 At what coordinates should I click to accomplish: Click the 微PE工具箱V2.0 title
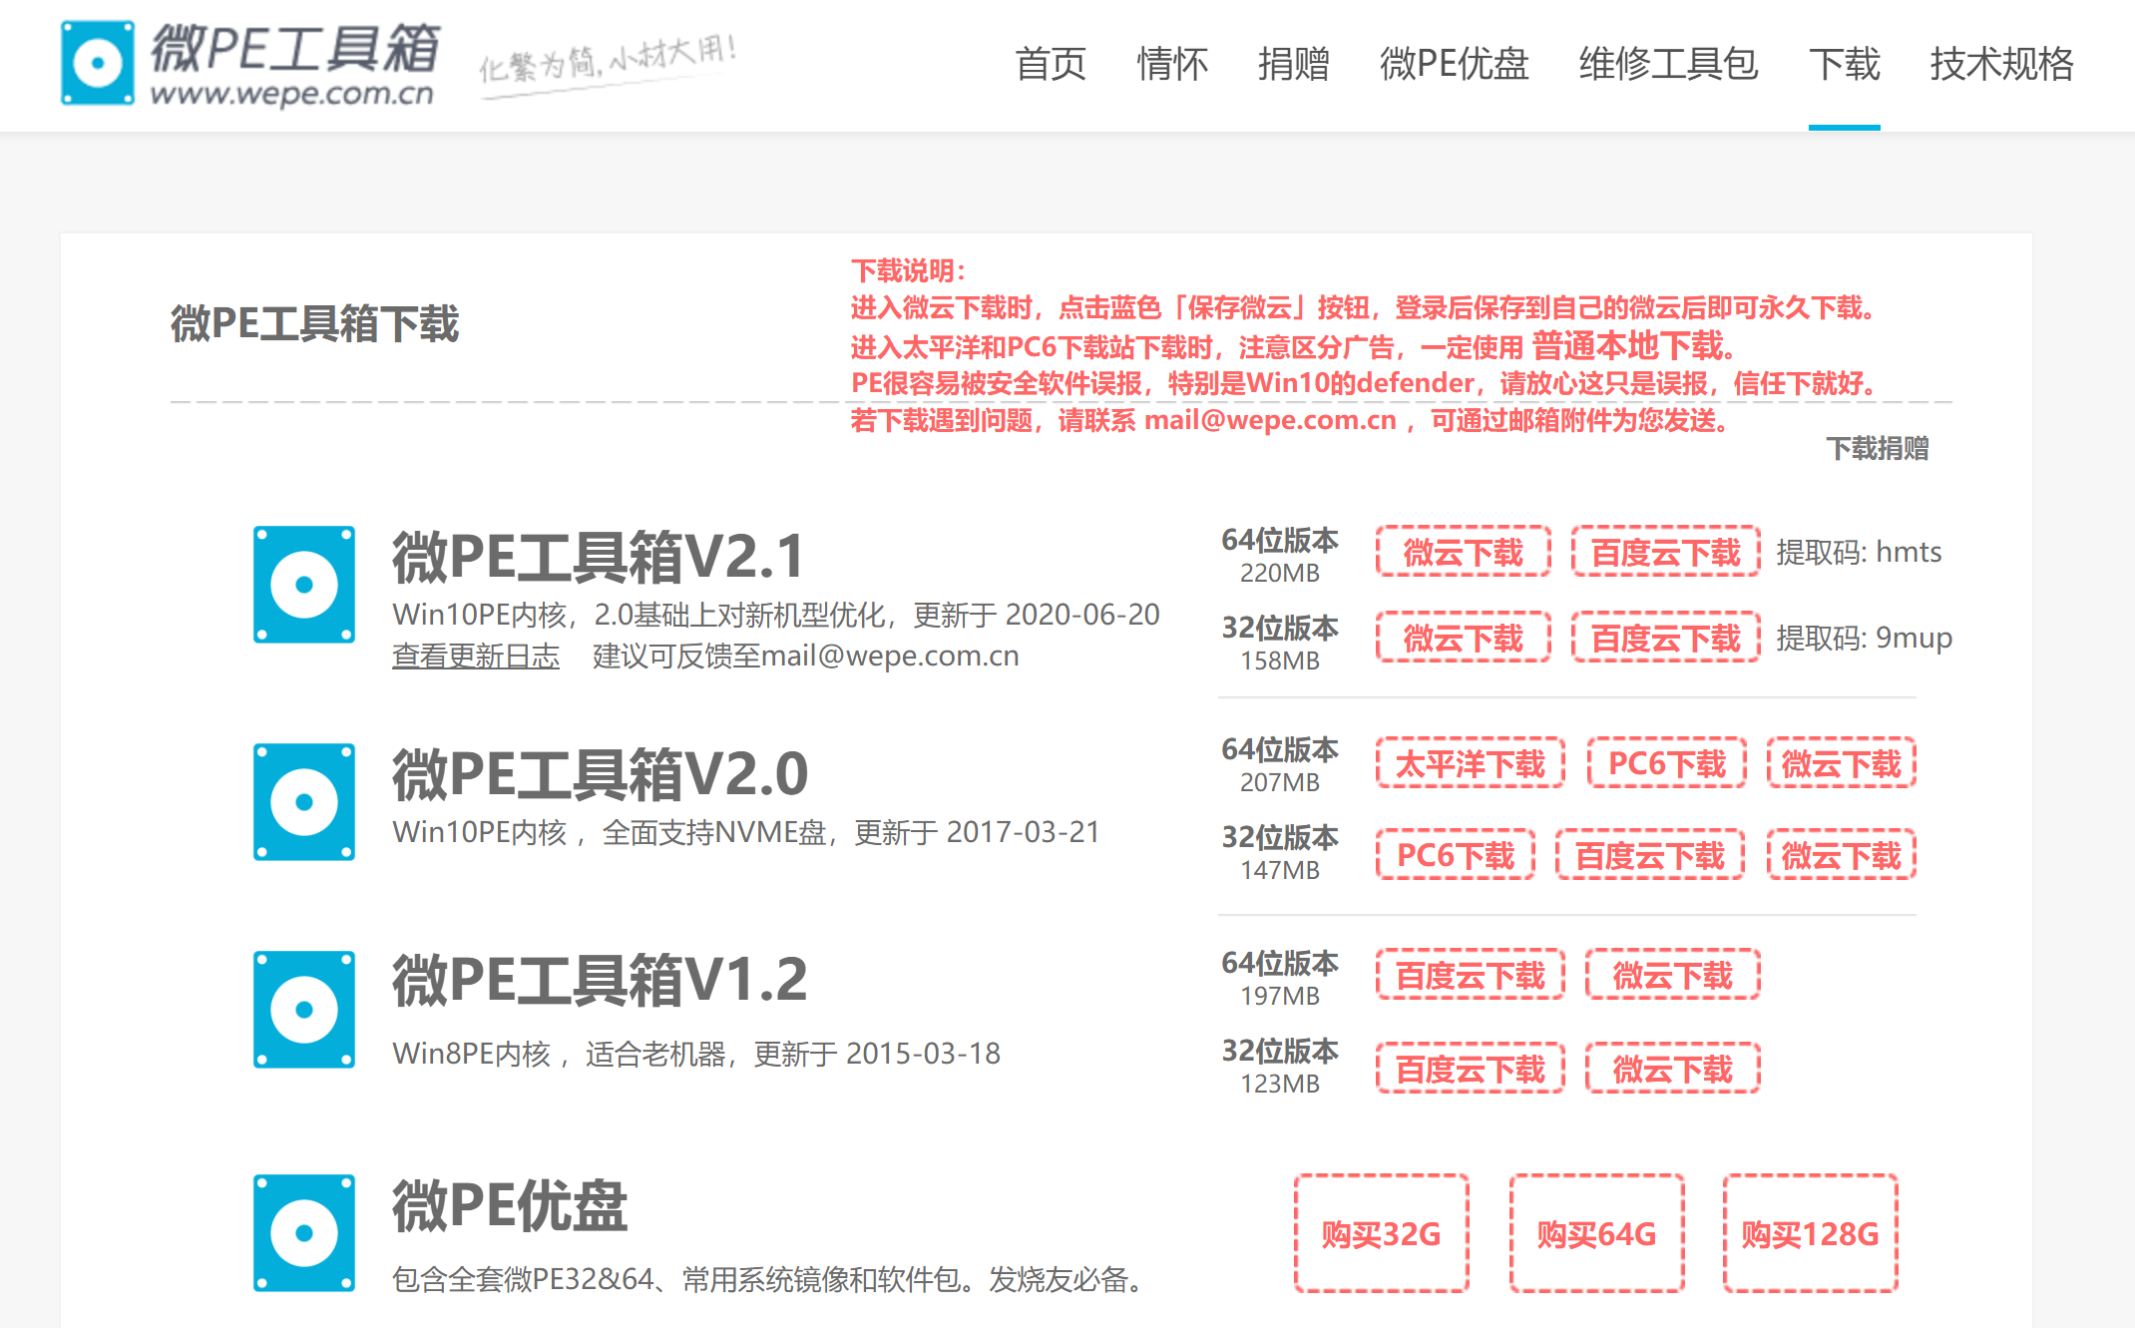601,773
